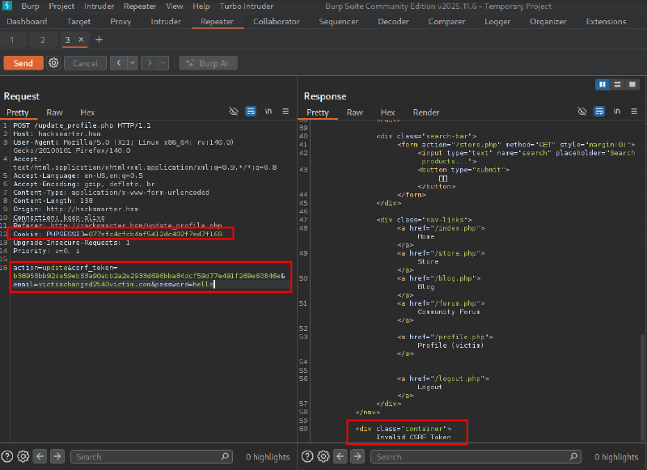
Task: Switch to the Extensions tab
Action: 606,22
